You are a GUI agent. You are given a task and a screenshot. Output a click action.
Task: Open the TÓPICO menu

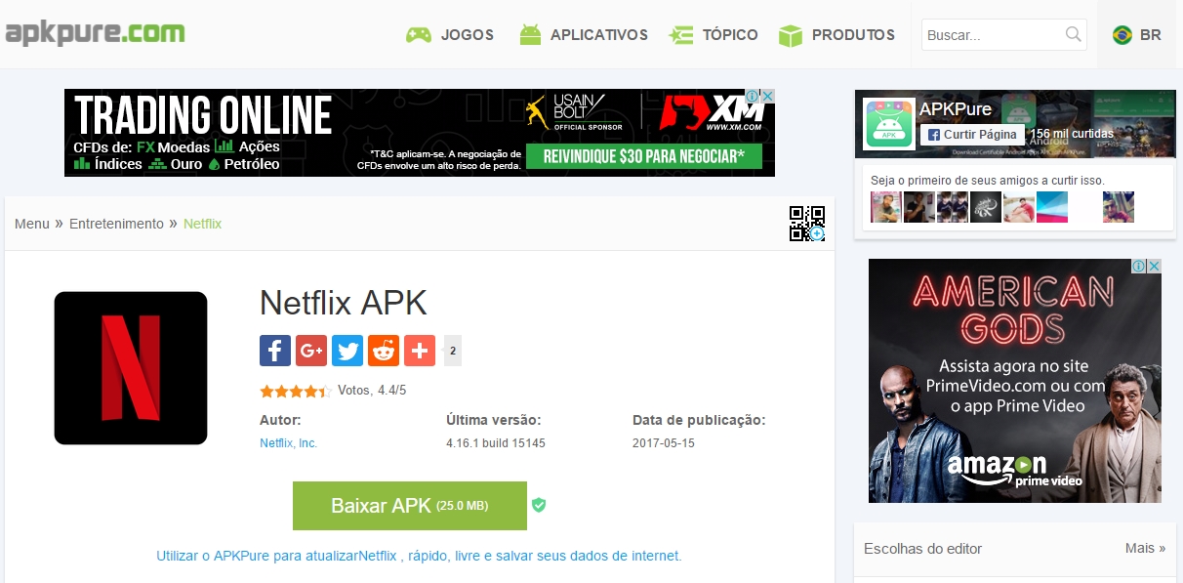[714, 35]
